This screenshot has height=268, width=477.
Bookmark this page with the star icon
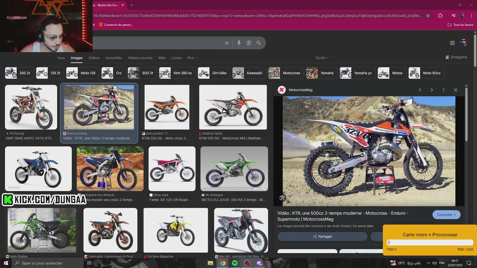coord(428,16)
